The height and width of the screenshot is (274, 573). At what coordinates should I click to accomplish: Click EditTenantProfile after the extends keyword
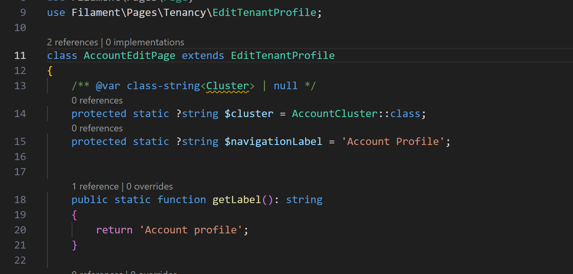(x=283, y=55)
